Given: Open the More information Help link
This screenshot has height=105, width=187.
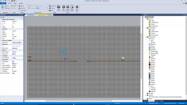Looking at the screenshot, I should (x=13, y=73).
